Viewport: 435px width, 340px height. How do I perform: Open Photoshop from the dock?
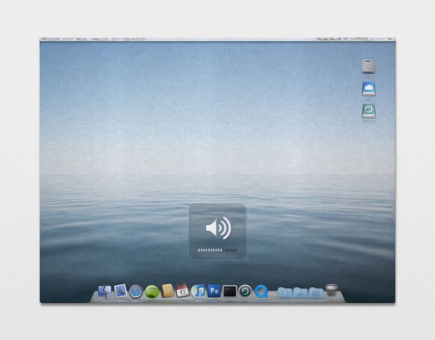[x=214, y=291]
